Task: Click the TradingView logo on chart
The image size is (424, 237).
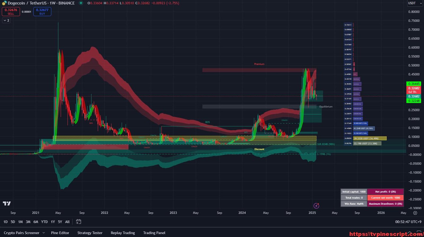Action: point(7,203)
